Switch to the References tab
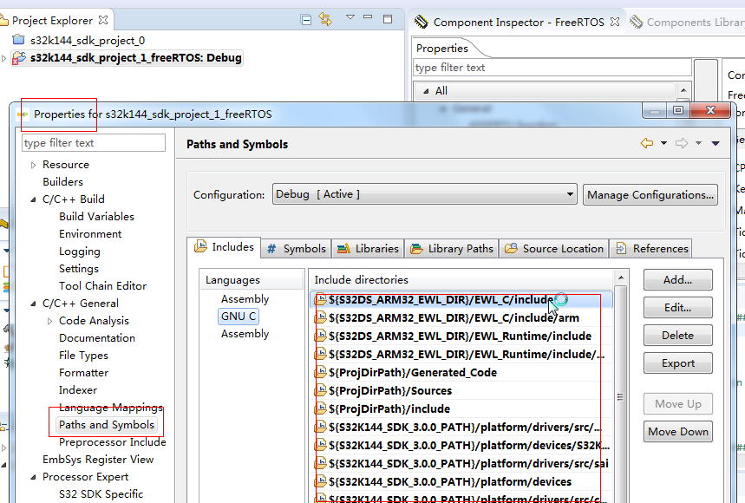The height and width of the screenshot is (503, 745). [x=651, y=248]
